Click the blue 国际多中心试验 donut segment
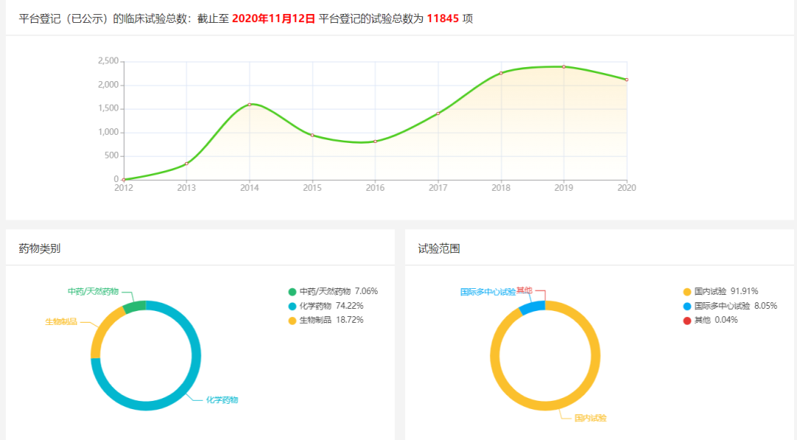Image resolution: width=797 pixels, height=440 pixels. [x=533, y=307]
